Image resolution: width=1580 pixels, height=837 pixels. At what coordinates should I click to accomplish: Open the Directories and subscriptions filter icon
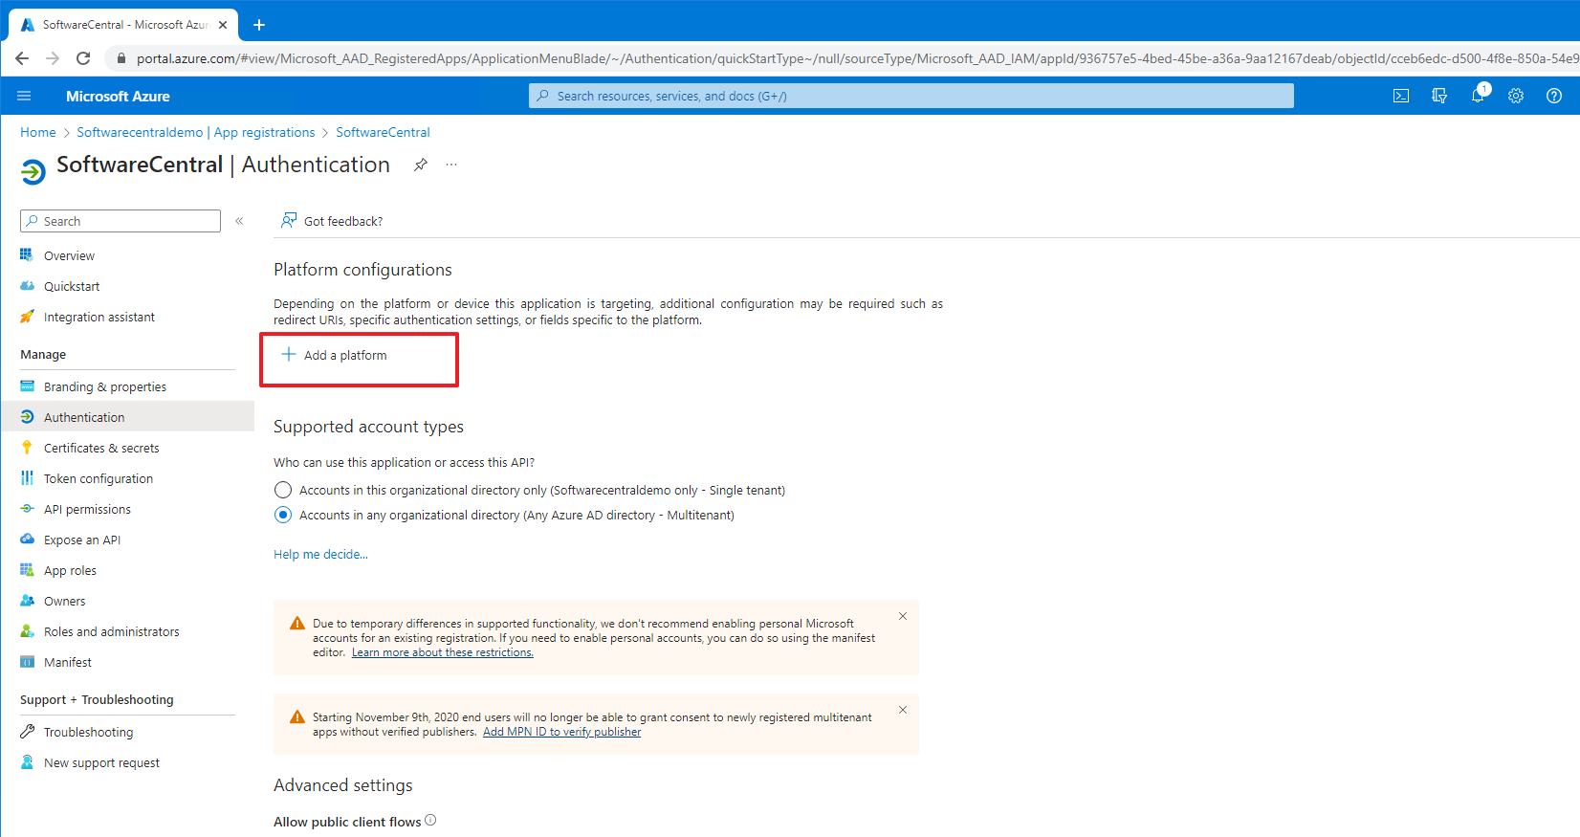point(1439,96)
